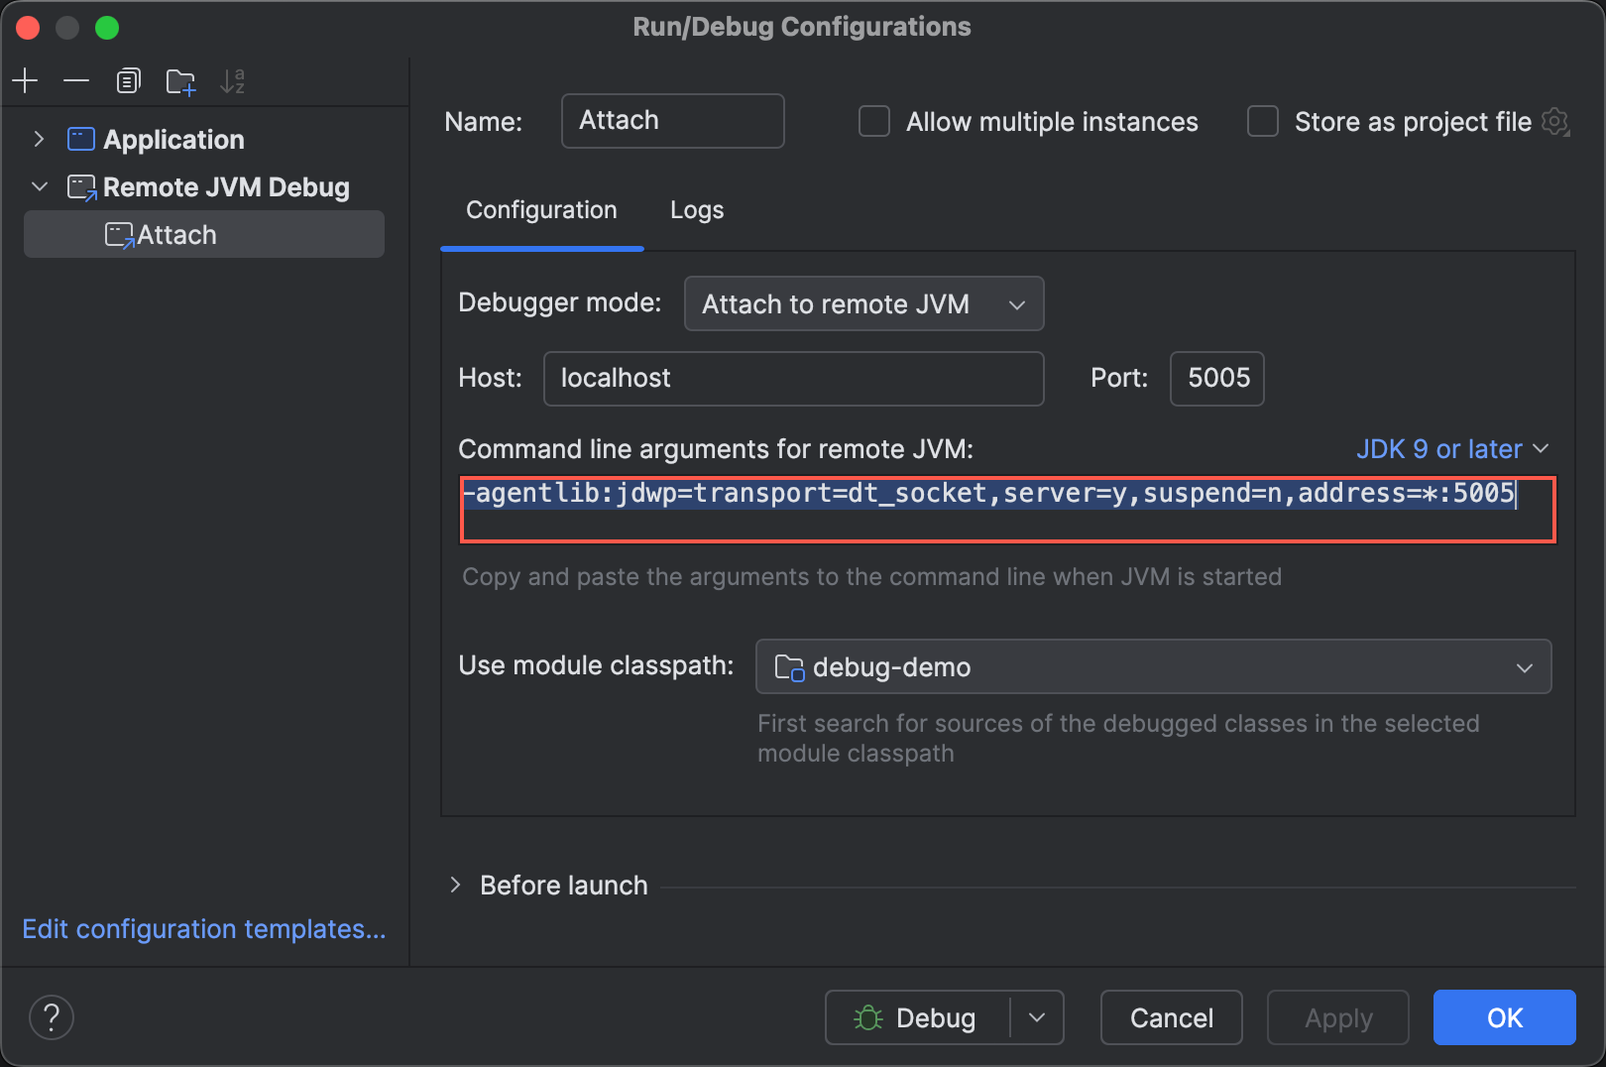
Task: Select the Remote JVM Debug icon in sidebar
Action: 81,186
